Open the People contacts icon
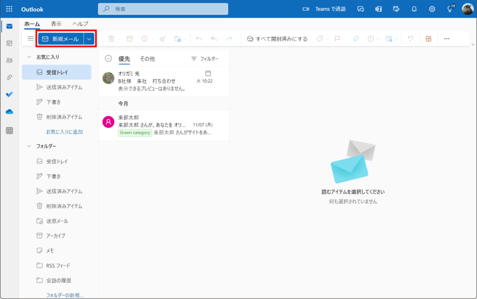This screenshot has width=477, height=299. pos(9,60)
